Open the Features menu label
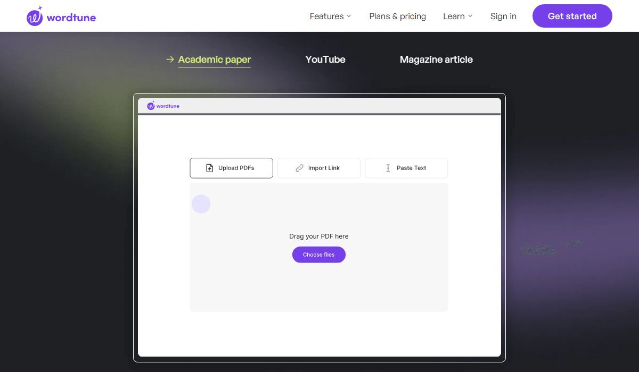The height and width of the screenshot is (372, 639). click(x=326, y=16)
